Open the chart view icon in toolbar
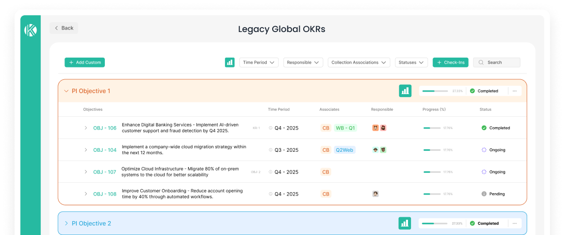This screenshot has width=565, height=235. click(x=229, y=63)
